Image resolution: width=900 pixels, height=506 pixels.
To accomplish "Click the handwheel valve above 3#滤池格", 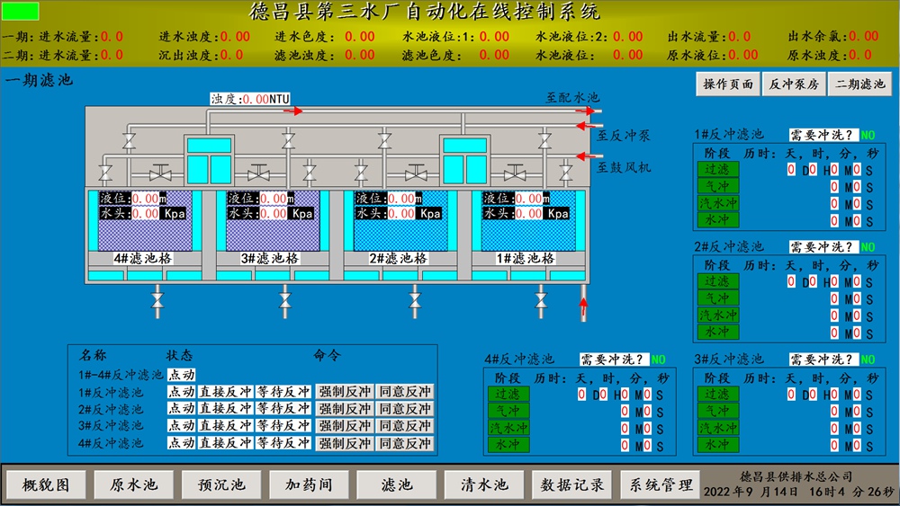I will (x=260, y=172).
